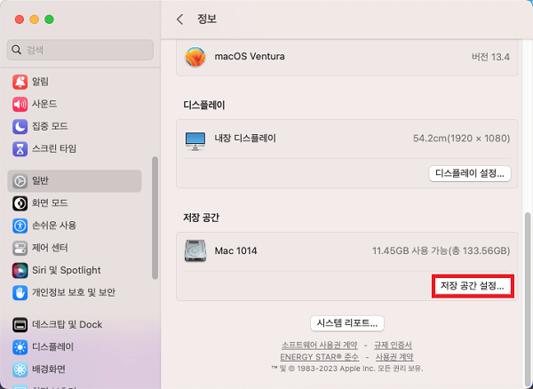Screen dimensions: 533x389
Task: Click the 데스크탑 및 Dock icon
Action: (x=20, y=325)
